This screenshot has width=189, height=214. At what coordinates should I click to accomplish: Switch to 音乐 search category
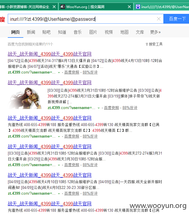[78, 32]
